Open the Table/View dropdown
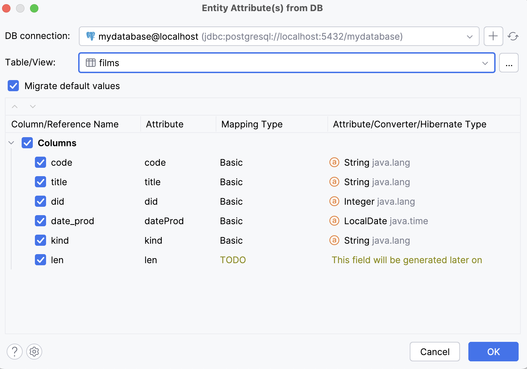Viewport: 527px width, 369px height. (485, 63)
